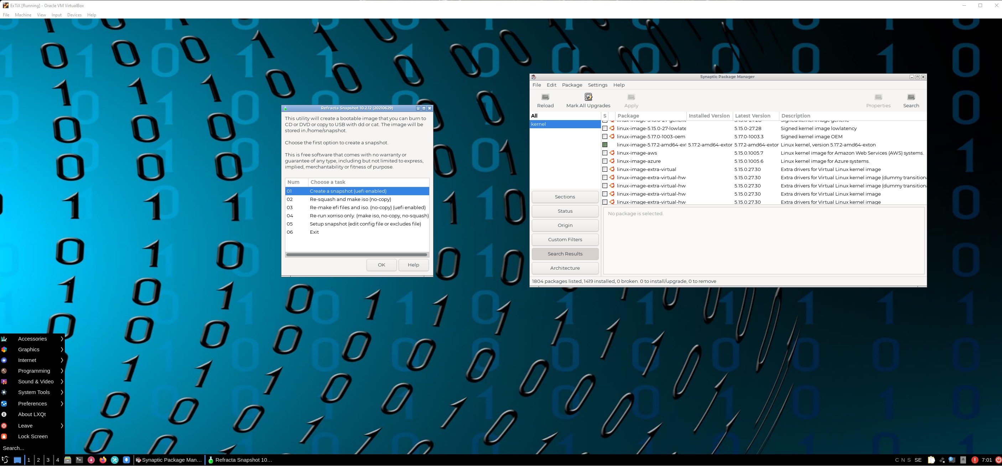
Task: Open the Settings menu in Synaptic
Action: [x=597, y=85]
